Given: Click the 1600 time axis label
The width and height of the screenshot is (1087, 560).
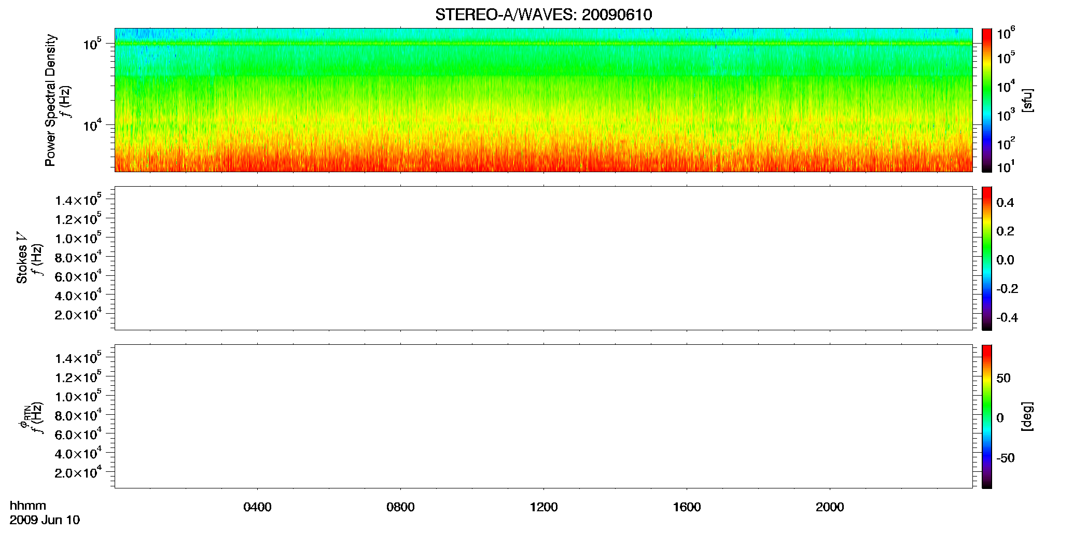Looking at the screenshot, I should pos(687,507).
